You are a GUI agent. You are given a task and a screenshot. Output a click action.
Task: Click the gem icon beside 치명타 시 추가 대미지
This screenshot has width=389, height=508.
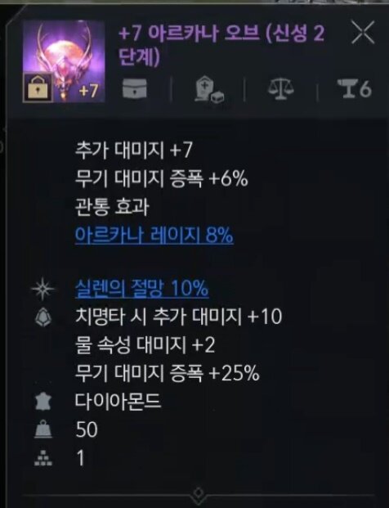click(42, 317)
